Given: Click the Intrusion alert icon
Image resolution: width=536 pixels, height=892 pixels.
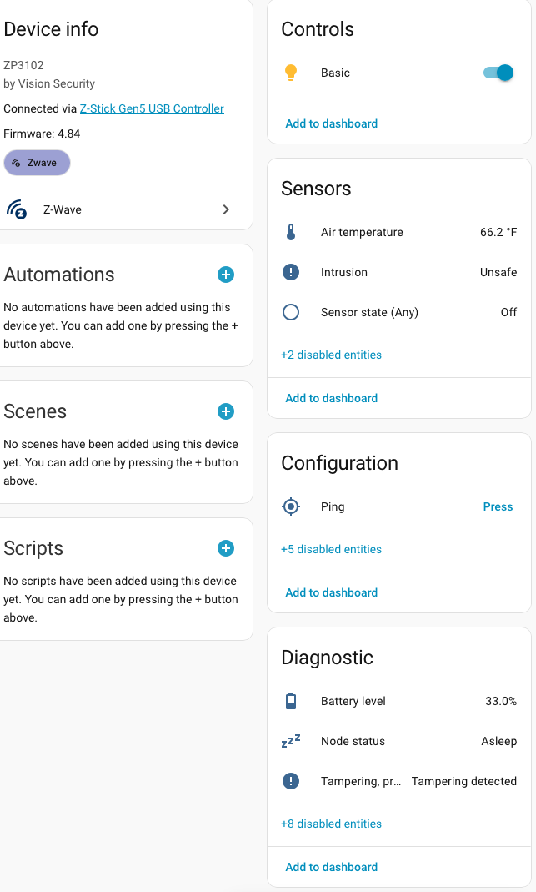Looking at the screenshot, I should click(291, 272).
